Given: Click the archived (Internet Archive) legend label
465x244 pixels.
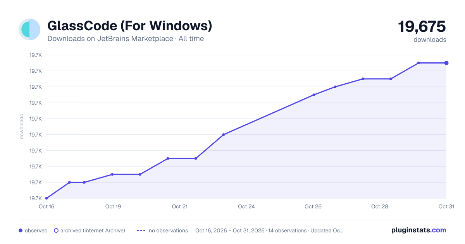Looking at the screenshot, I should tap(93, 230).
